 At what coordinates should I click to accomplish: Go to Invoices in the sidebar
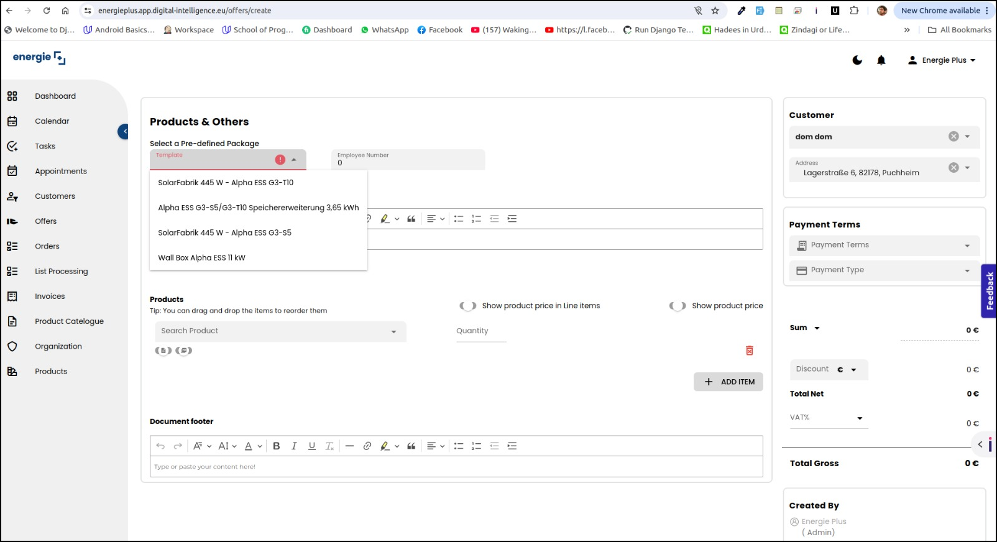(x=50, y=296)
